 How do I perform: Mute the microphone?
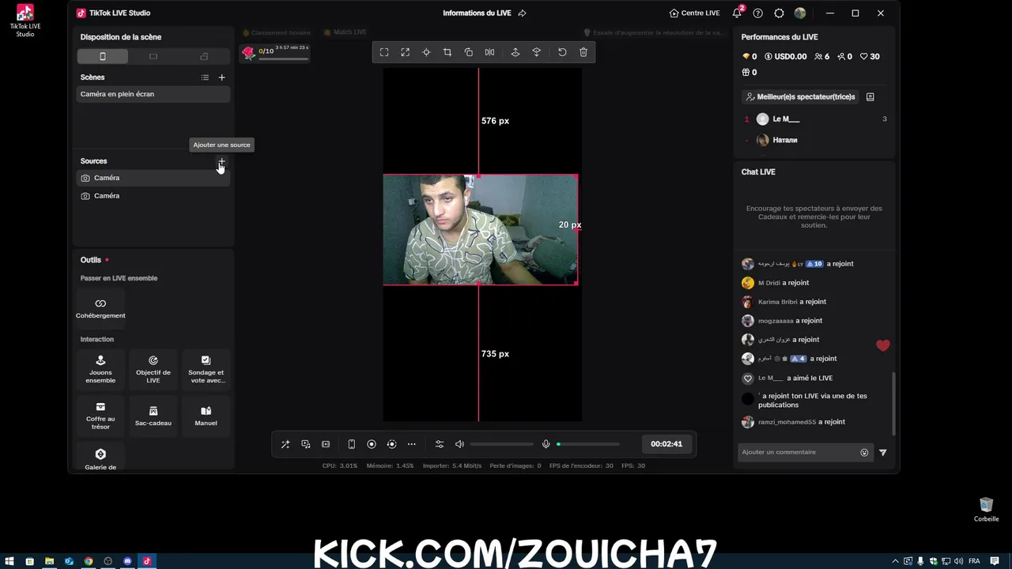(546, 444)
